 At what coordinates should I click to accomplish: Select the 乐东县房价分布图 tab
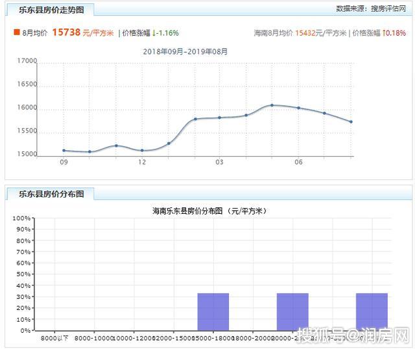click(51, 194)
